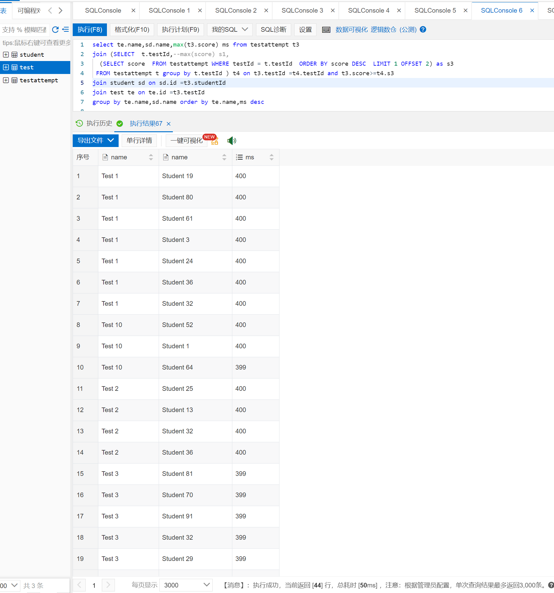
Task: Open the 数据可视化 link
Action: [352, 30]
